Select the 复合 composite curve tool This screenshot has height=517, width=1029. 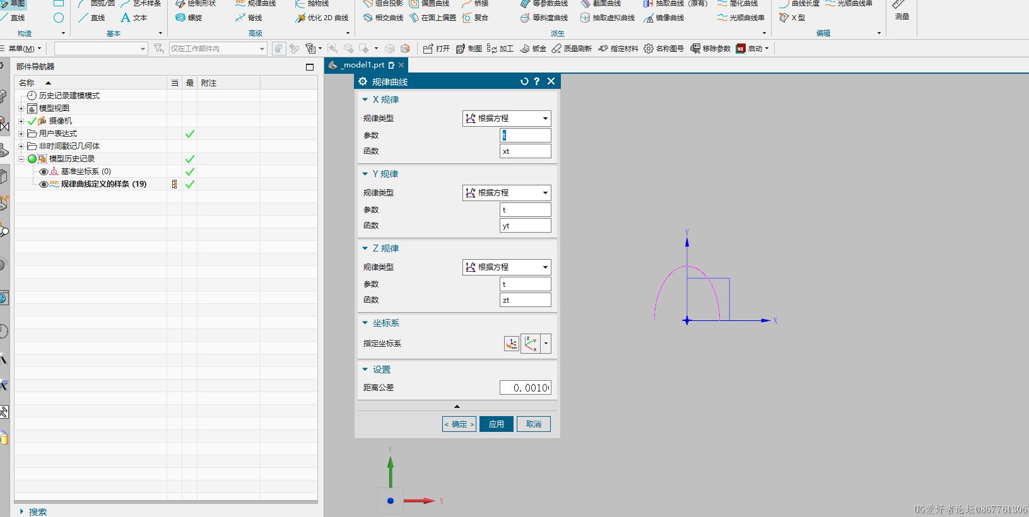pyautogui.click(x=475, y=18)
